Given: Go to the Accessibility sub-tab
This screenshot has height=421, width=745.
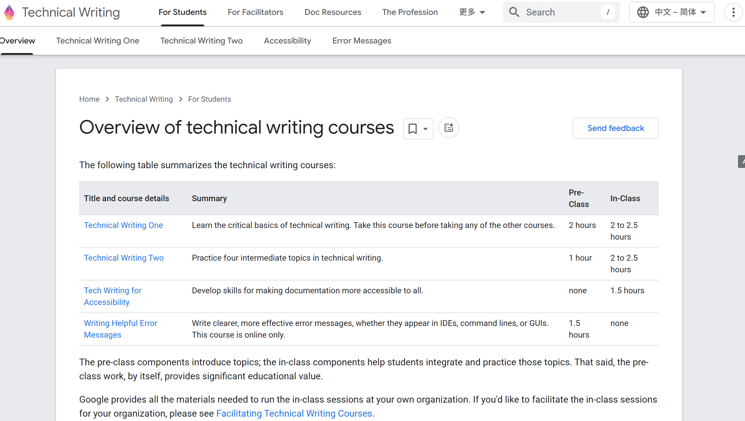Looking at the screenshot, I should coord(287,41).
